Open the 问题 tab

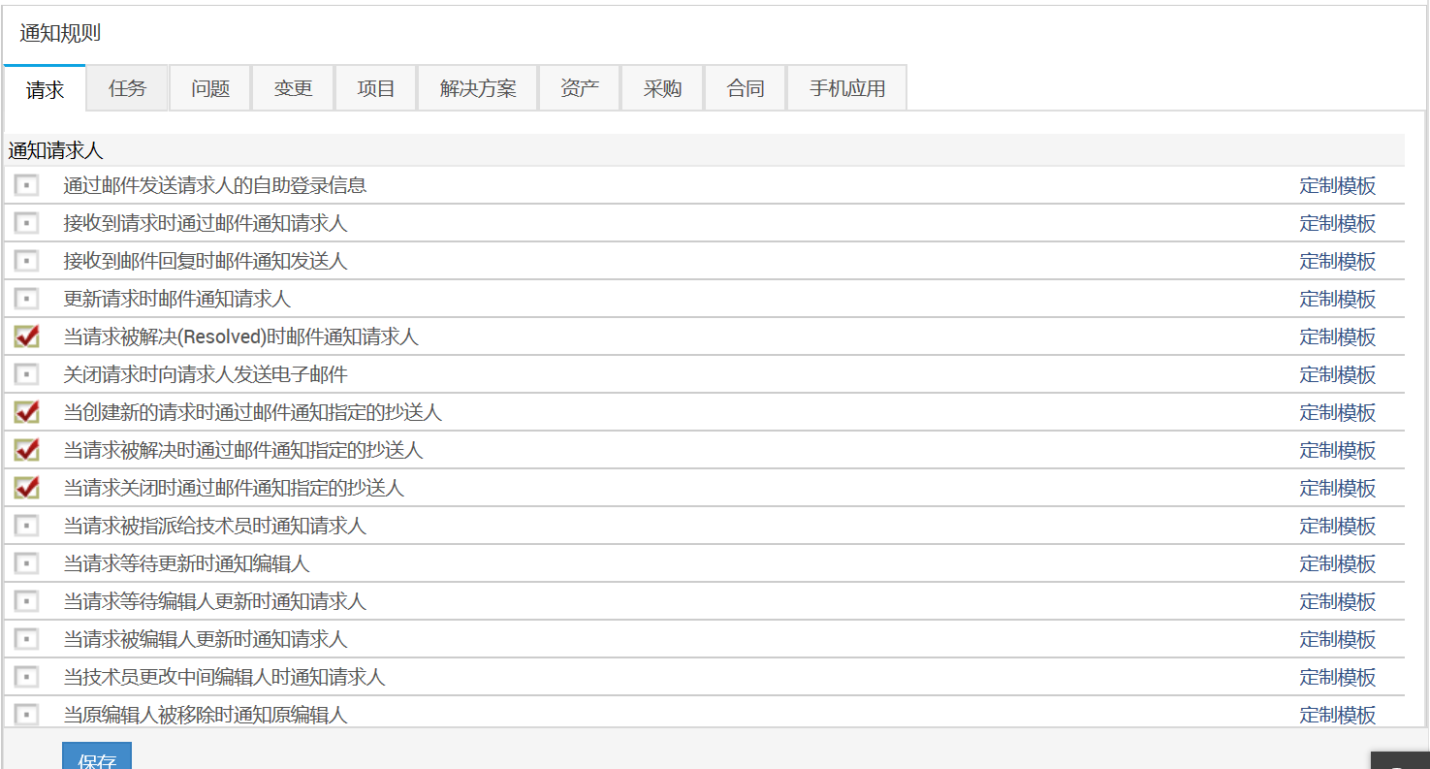pos(210,88)
